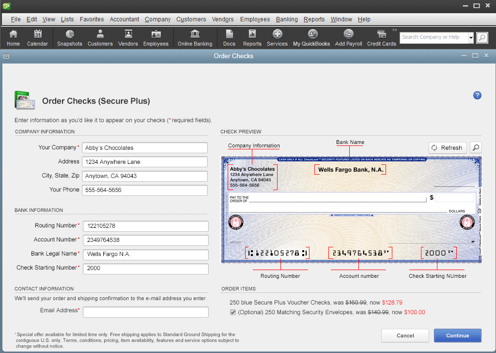Open the Calendar toolbar icon
496x353 pixels.
38,38
